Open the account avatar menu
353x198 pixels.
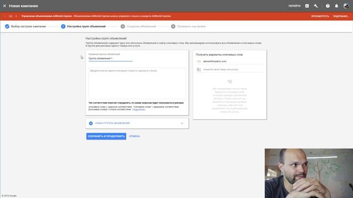(x=346, y=6)
